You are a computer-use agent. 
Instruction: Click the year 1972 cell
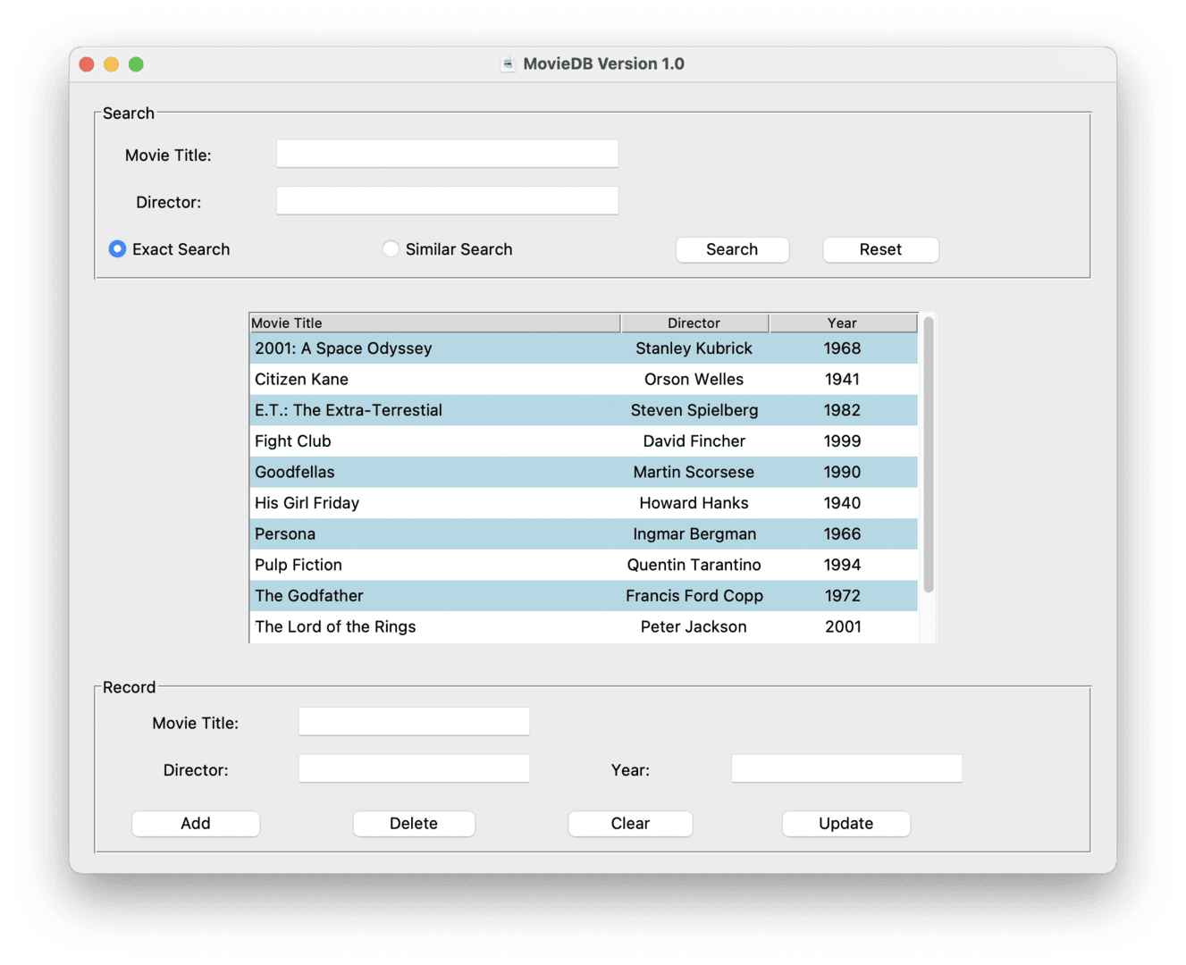tap(843, 596)
